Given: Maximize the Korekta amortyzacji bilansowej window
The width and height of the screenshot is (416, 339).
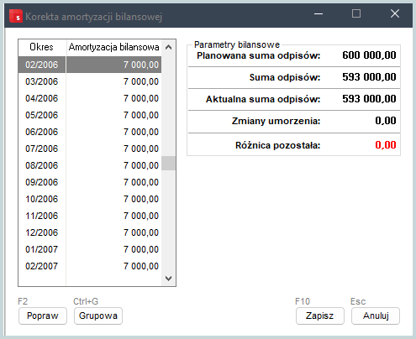Looking at the screenshot, I should click(x=356, y=13).
